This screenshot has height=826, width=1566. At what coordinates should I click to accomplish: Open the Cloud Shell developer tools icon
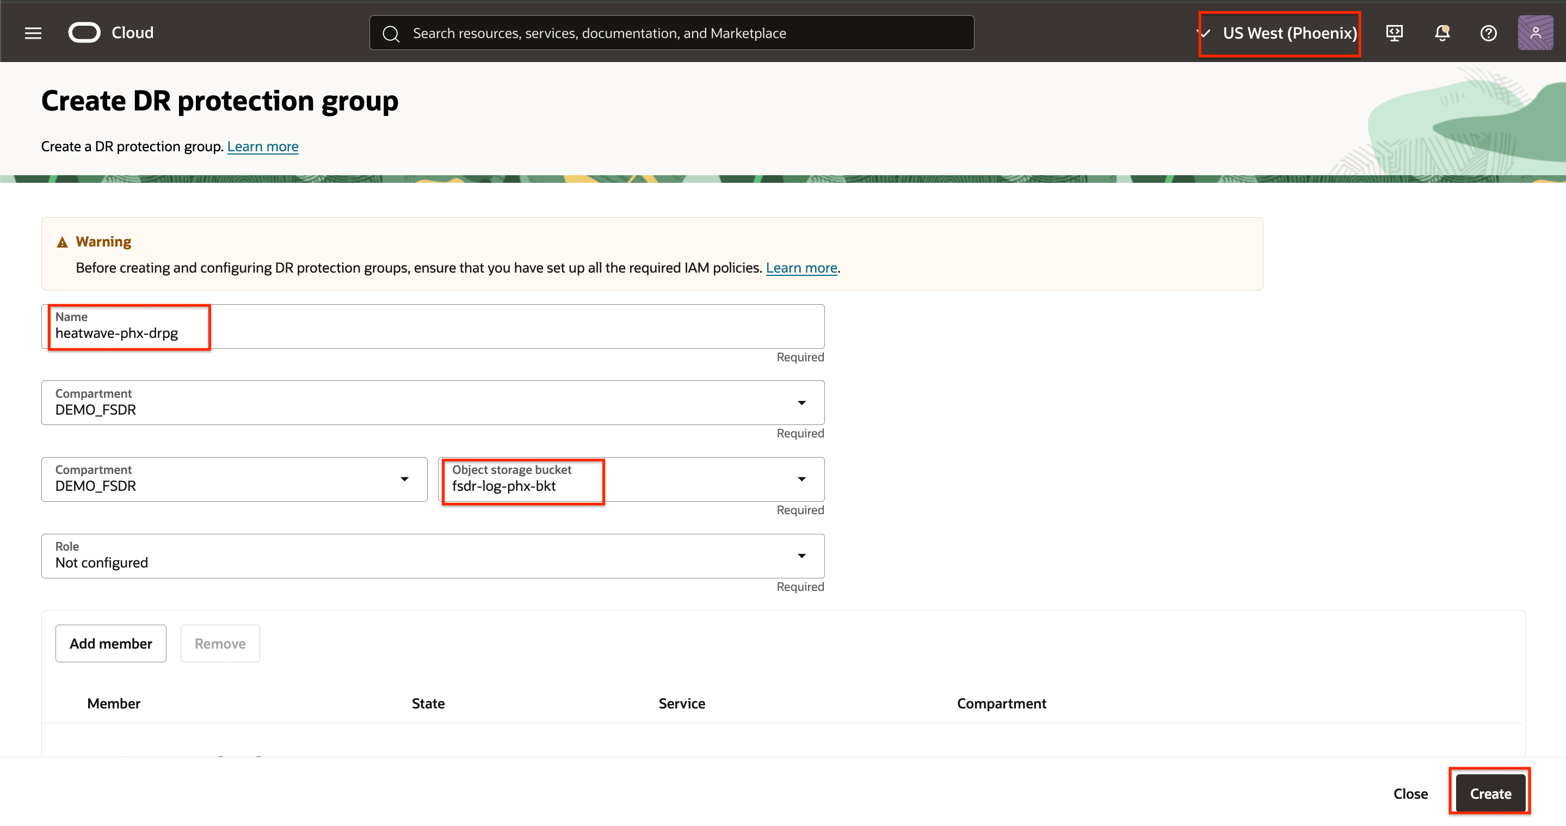click(x=1394, y=33)
